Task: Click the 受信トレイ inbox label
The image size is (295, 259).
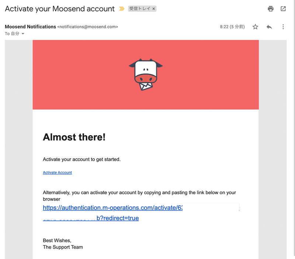Action: pyautogui.click(x=140, y=8)
